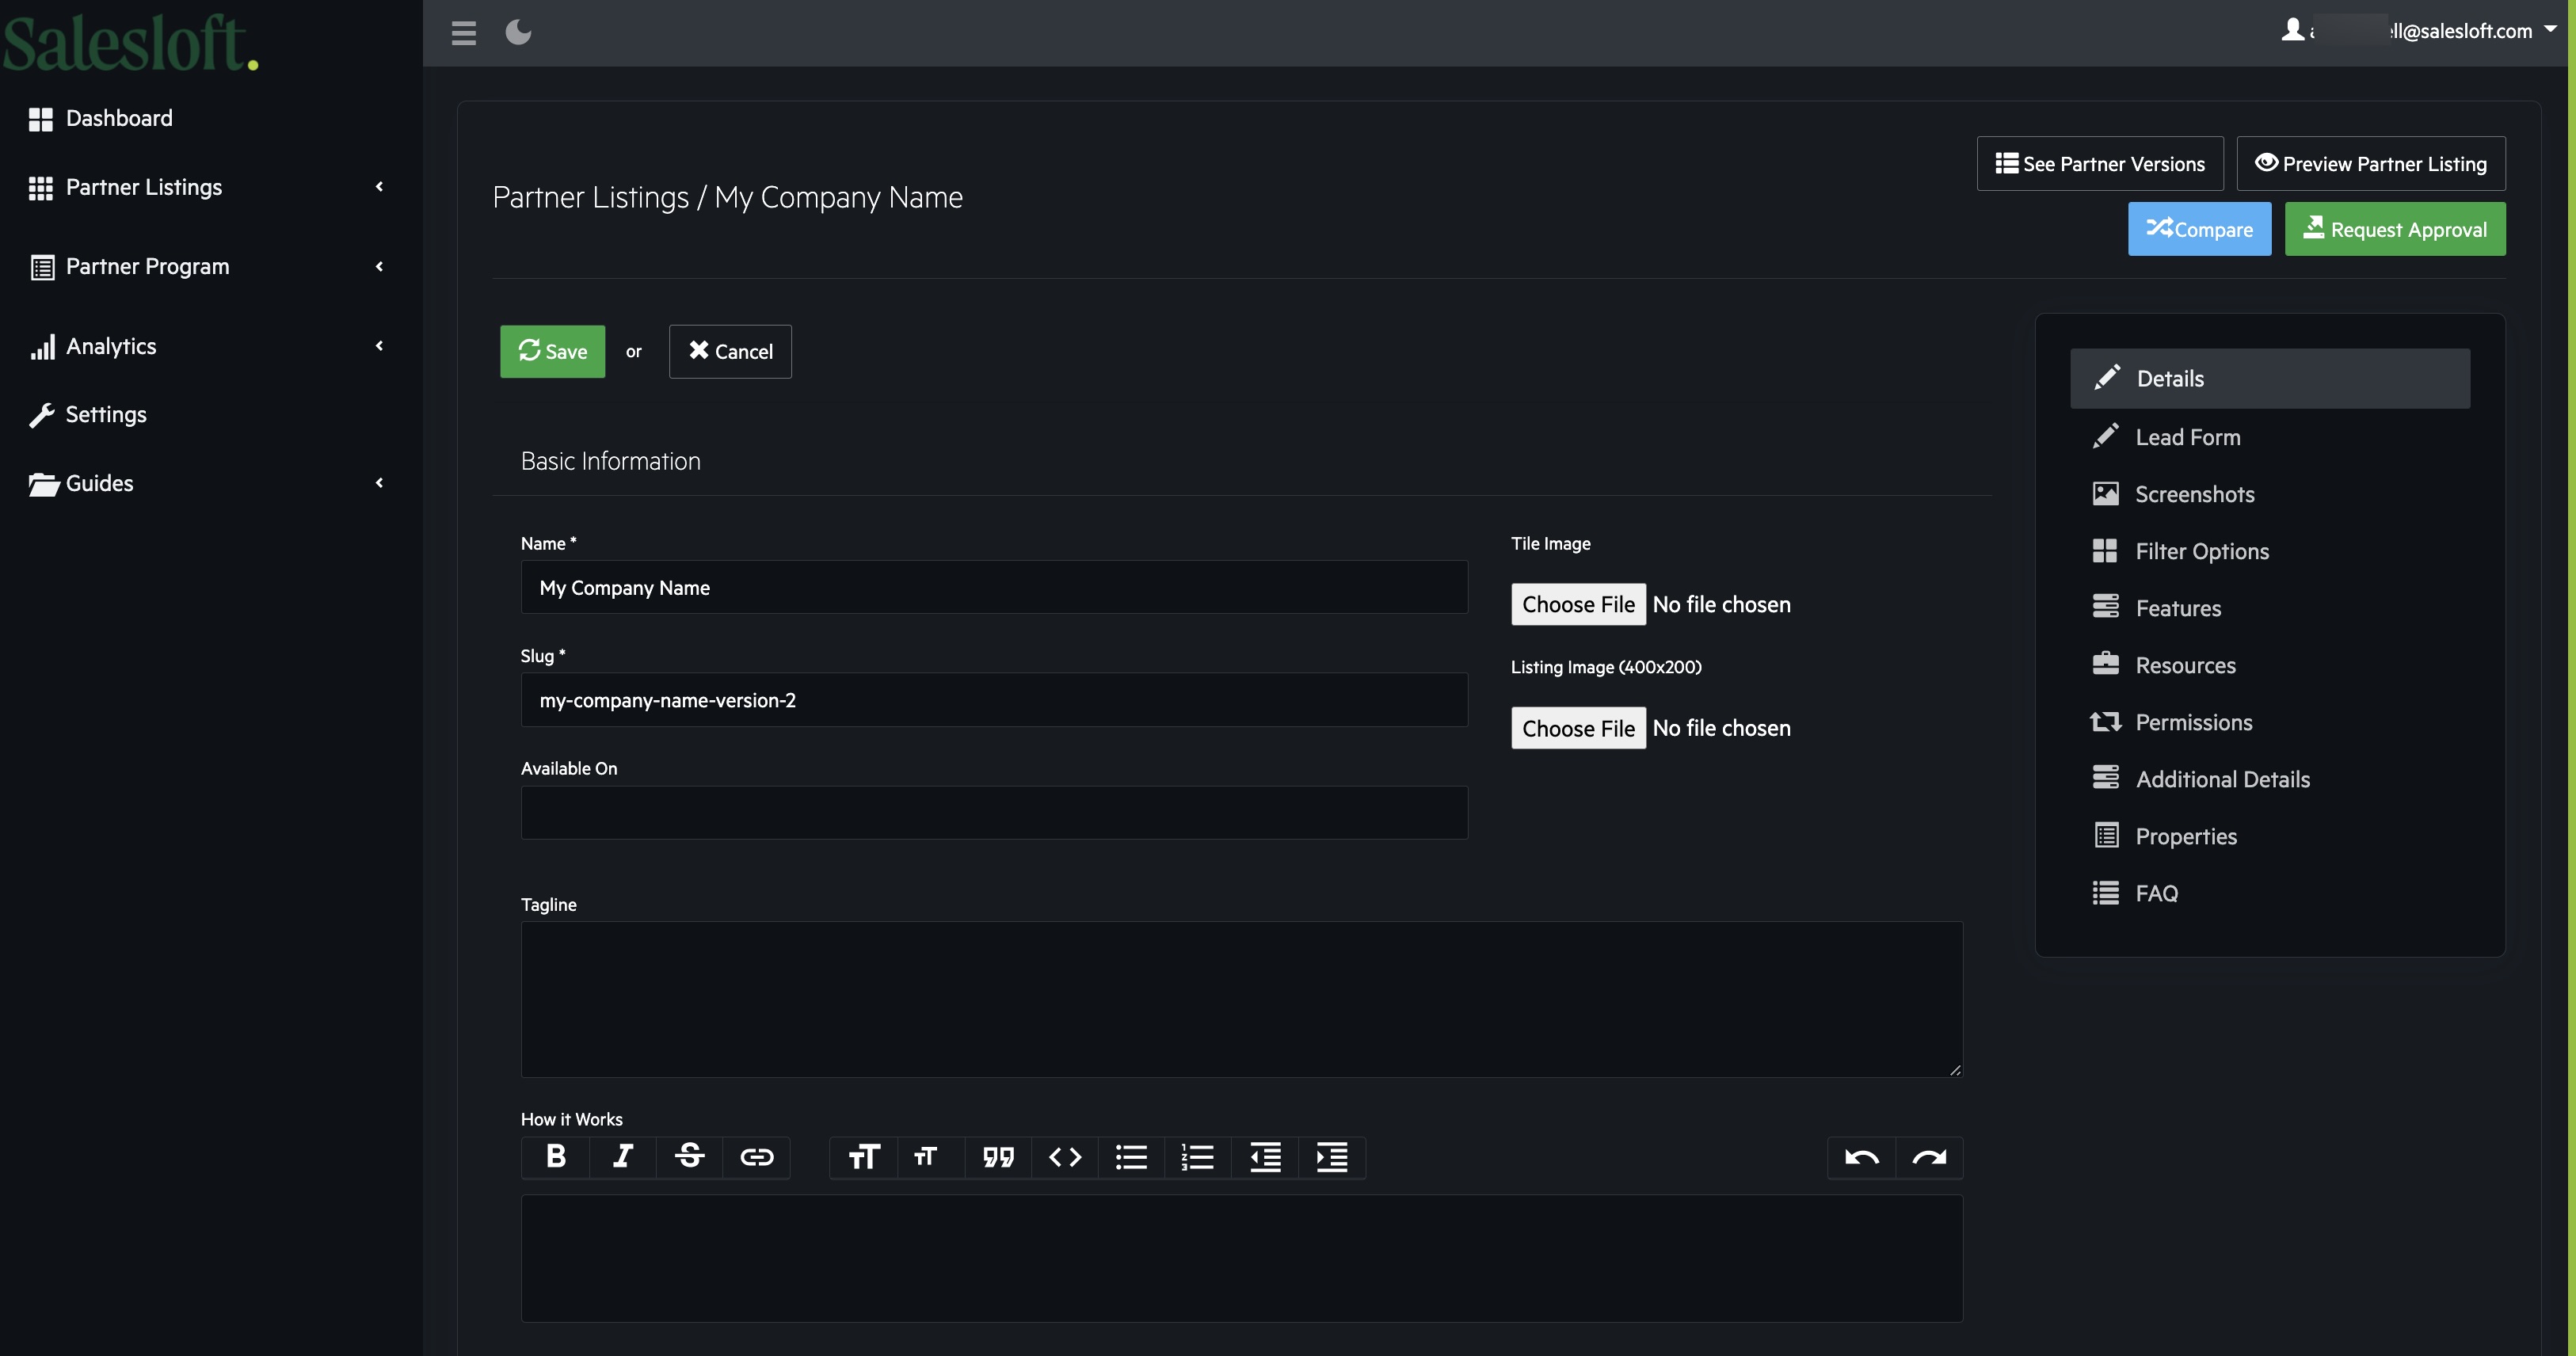The width and height of the screenshot is (2576, 1356).
Task: Apply italic formatting in the editor toolbar
Action: 622,1157
